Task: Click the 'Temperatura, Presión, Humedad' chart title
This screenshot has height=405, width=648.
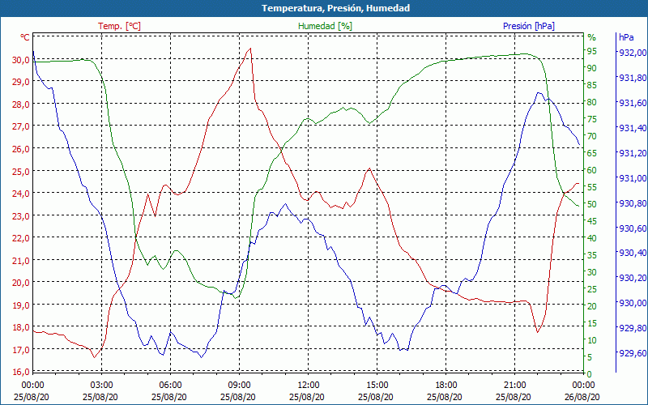Action: click(335, 8)
